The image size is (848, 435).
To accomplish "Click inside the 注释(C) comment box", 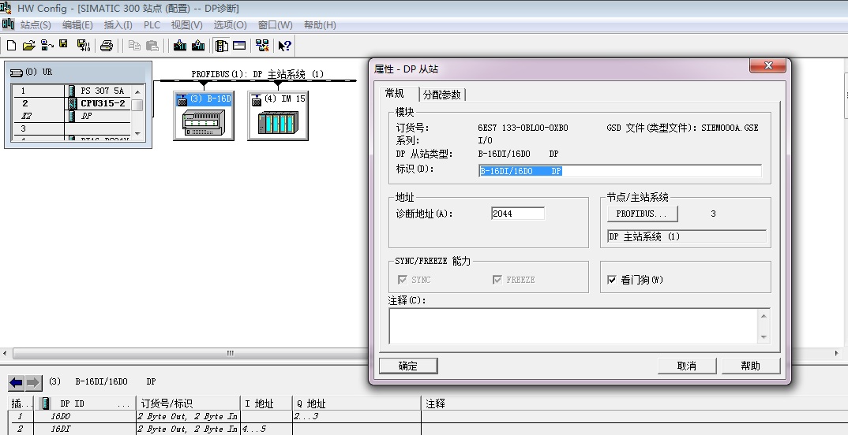I will tap(574, 326).
